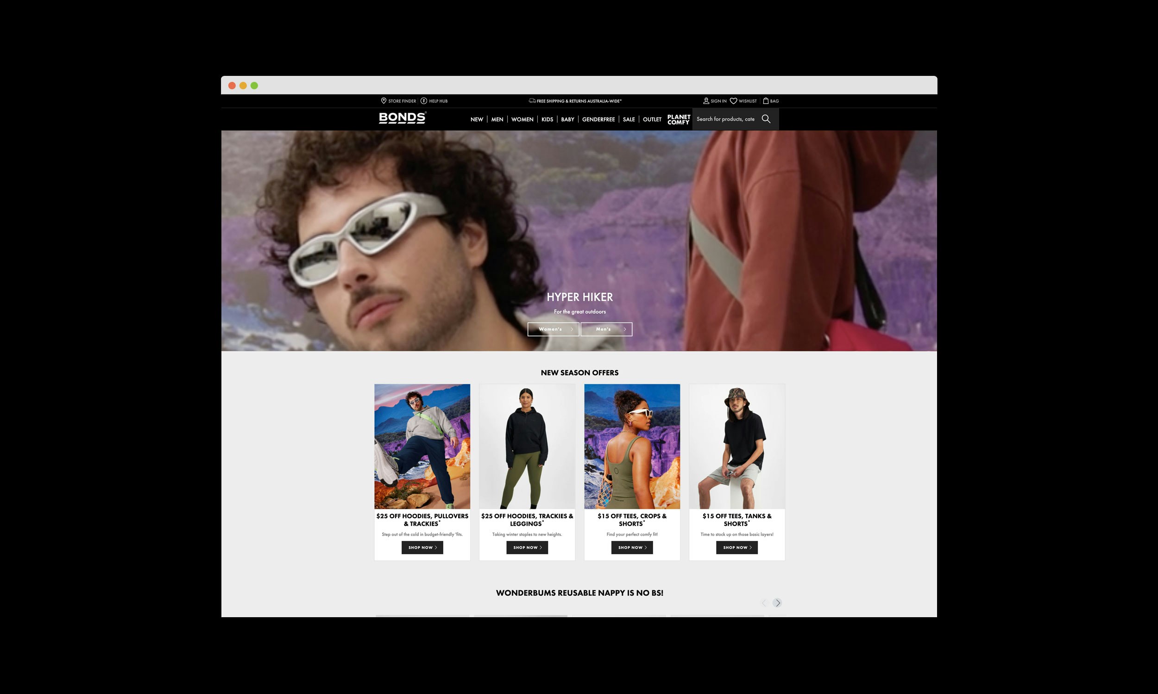Click the sign in person icon

click(x=706, y=100)
